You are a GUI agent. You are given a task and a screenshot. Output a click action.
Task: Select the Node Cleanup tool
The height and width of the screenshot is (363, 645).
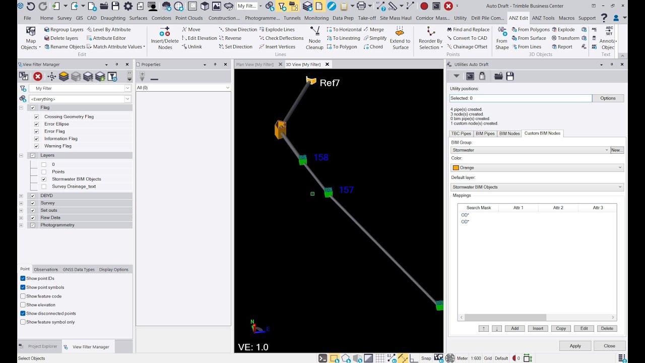pos(314,38)
